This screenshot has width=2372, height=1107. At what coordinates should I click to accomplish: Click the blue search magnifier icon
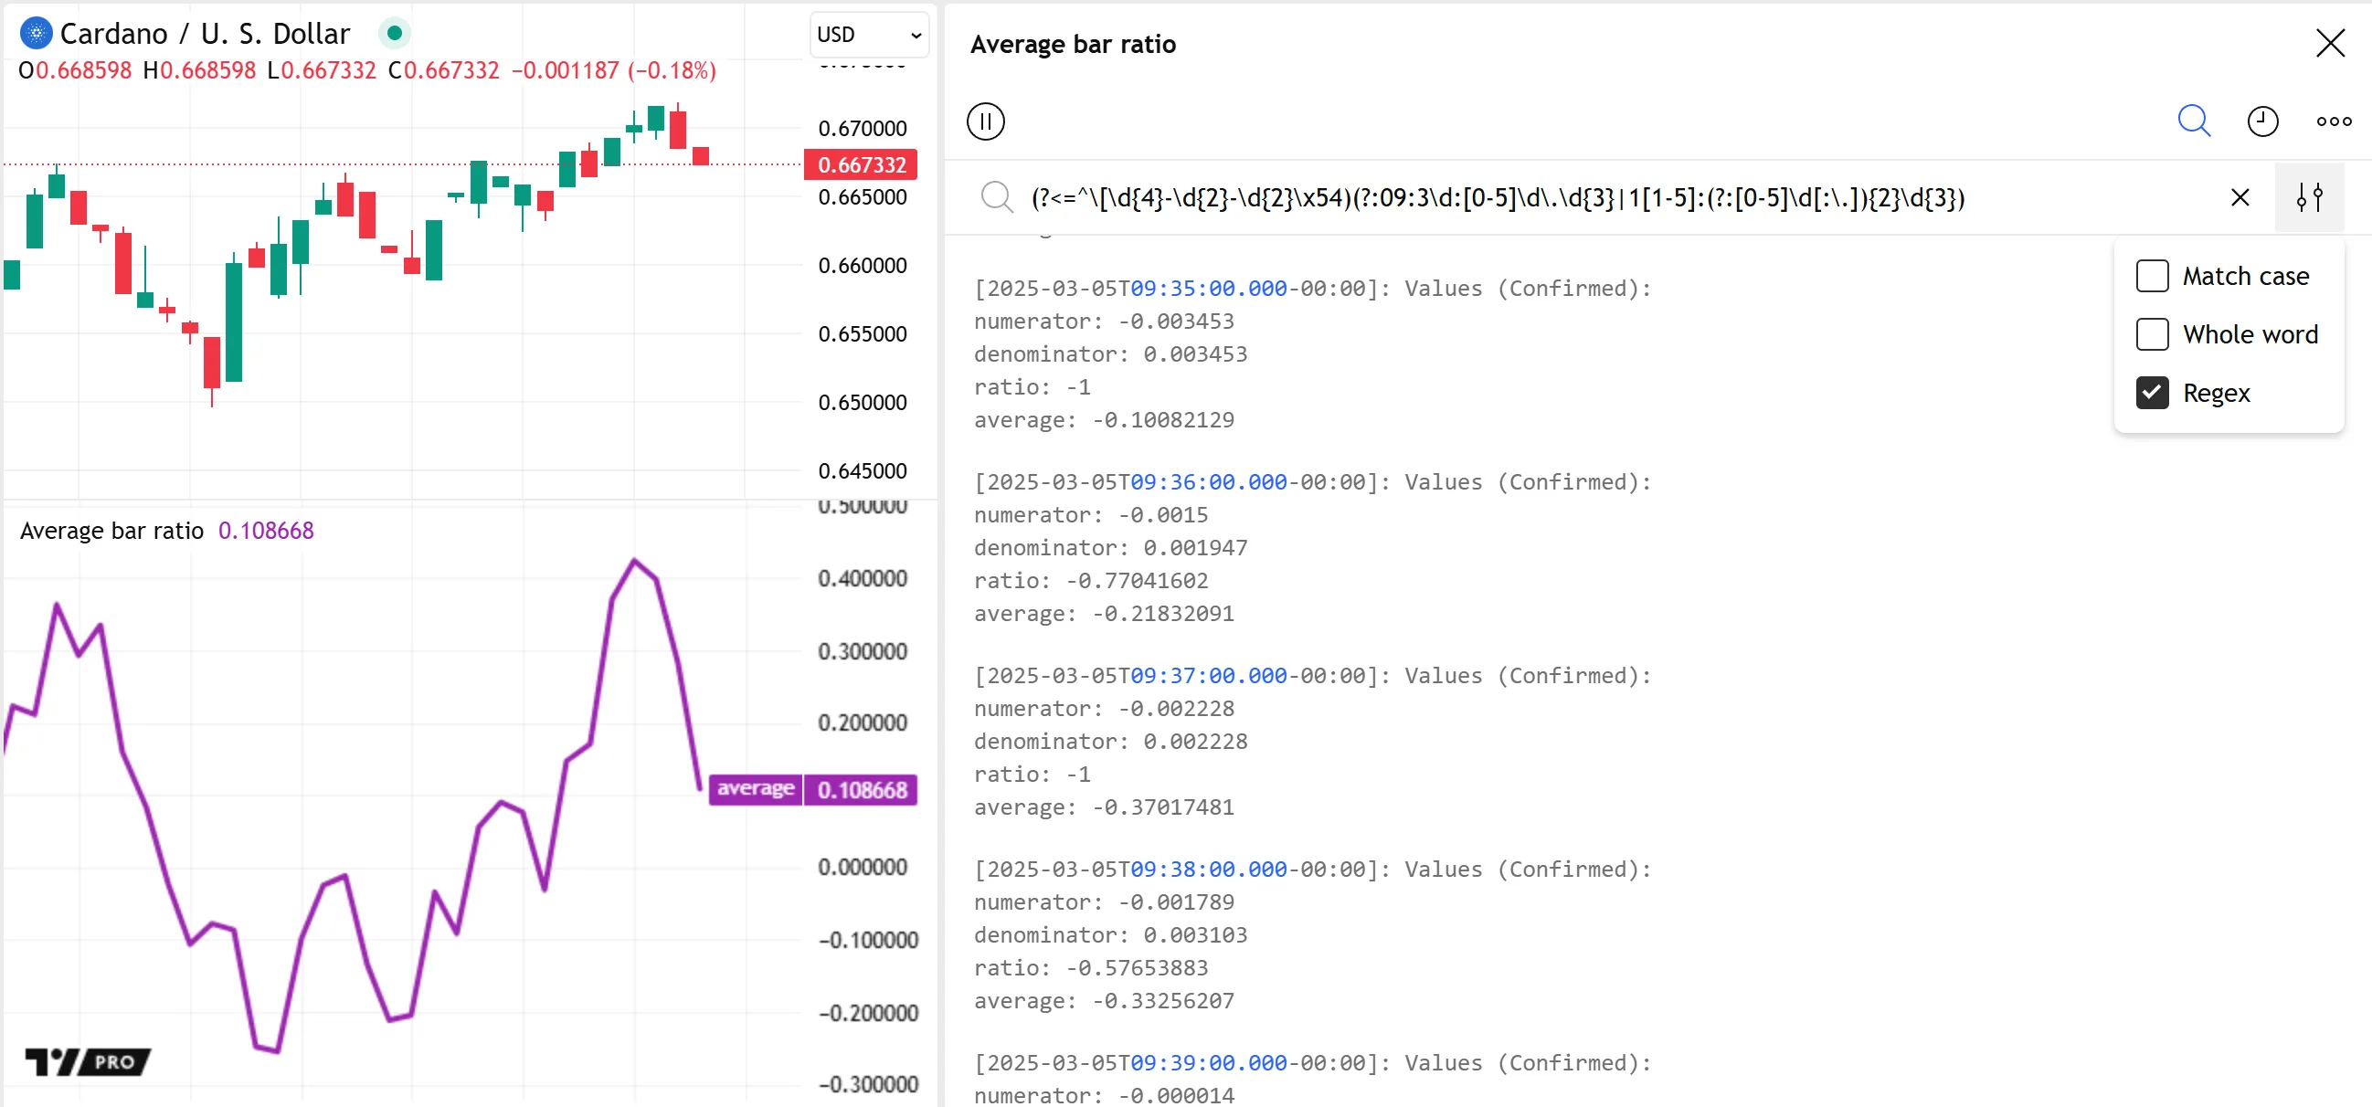tap(2193, 121)
